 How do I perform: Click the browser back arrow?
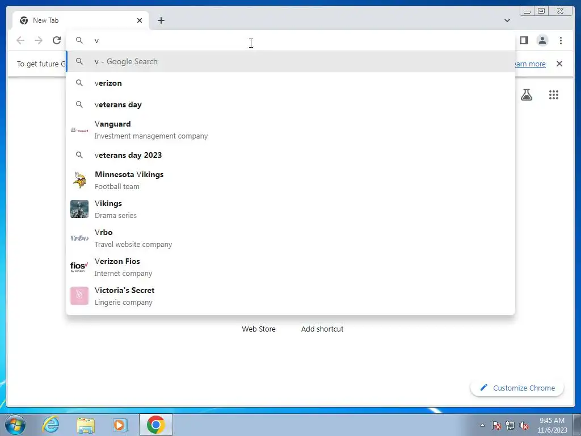point(20,40)
